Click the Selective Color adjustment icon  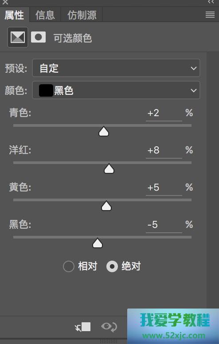coord(18,37)
